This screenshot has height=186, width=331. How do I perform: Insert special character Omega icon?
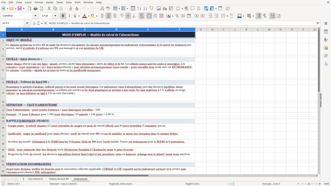pos(178,9)
